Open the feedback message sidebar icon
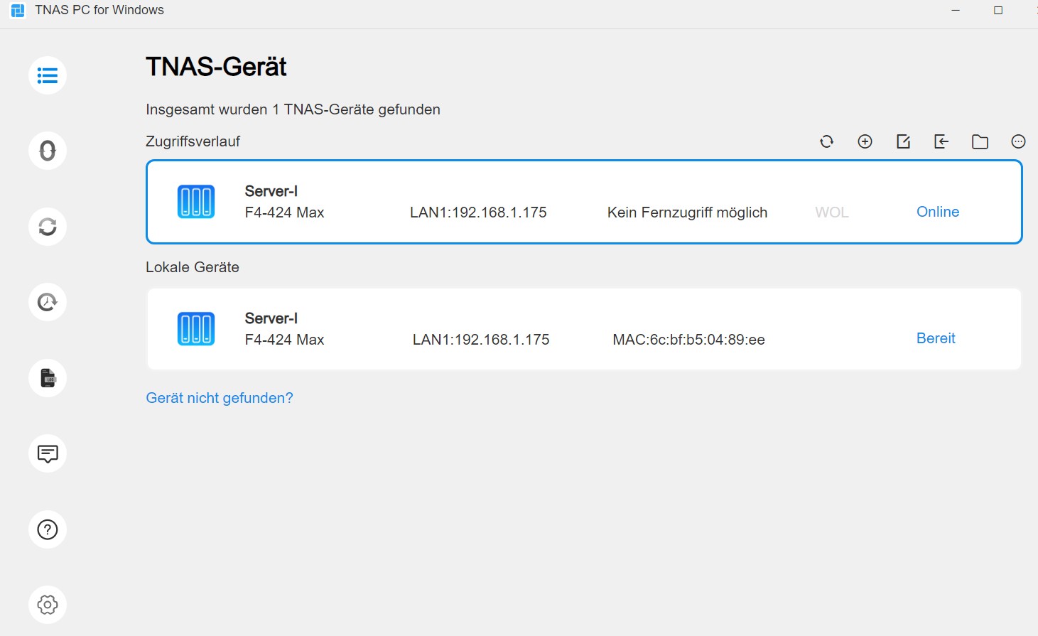The image size is (1038, 636). (x=48, y=453)
